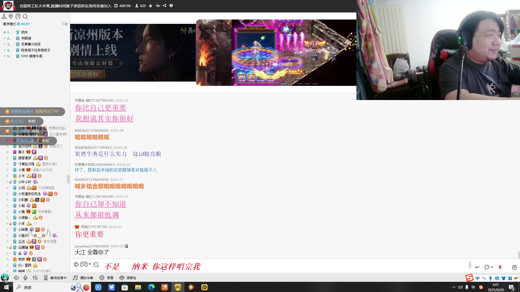Select mic queue user 吃核桃不吐核桃皮子
The width and height of the screenshot is (520, 292).
click(x=36, y=50)
